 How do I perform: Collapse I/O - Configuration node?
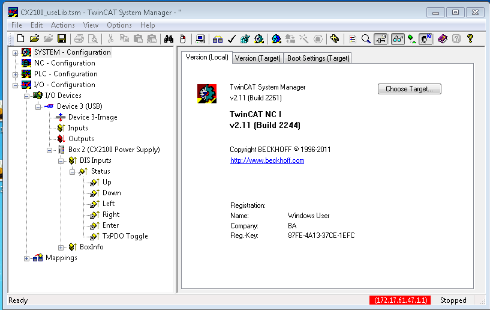(x=15, y=85)
